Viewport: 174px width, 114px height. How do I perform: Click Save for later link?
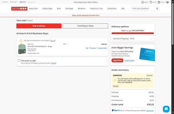102,48
